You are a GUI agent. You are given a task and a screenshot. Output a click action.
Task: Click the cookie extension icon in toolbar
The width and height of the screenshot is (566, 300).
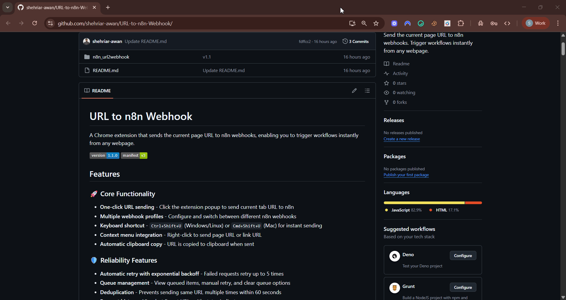tap(434, 24)
